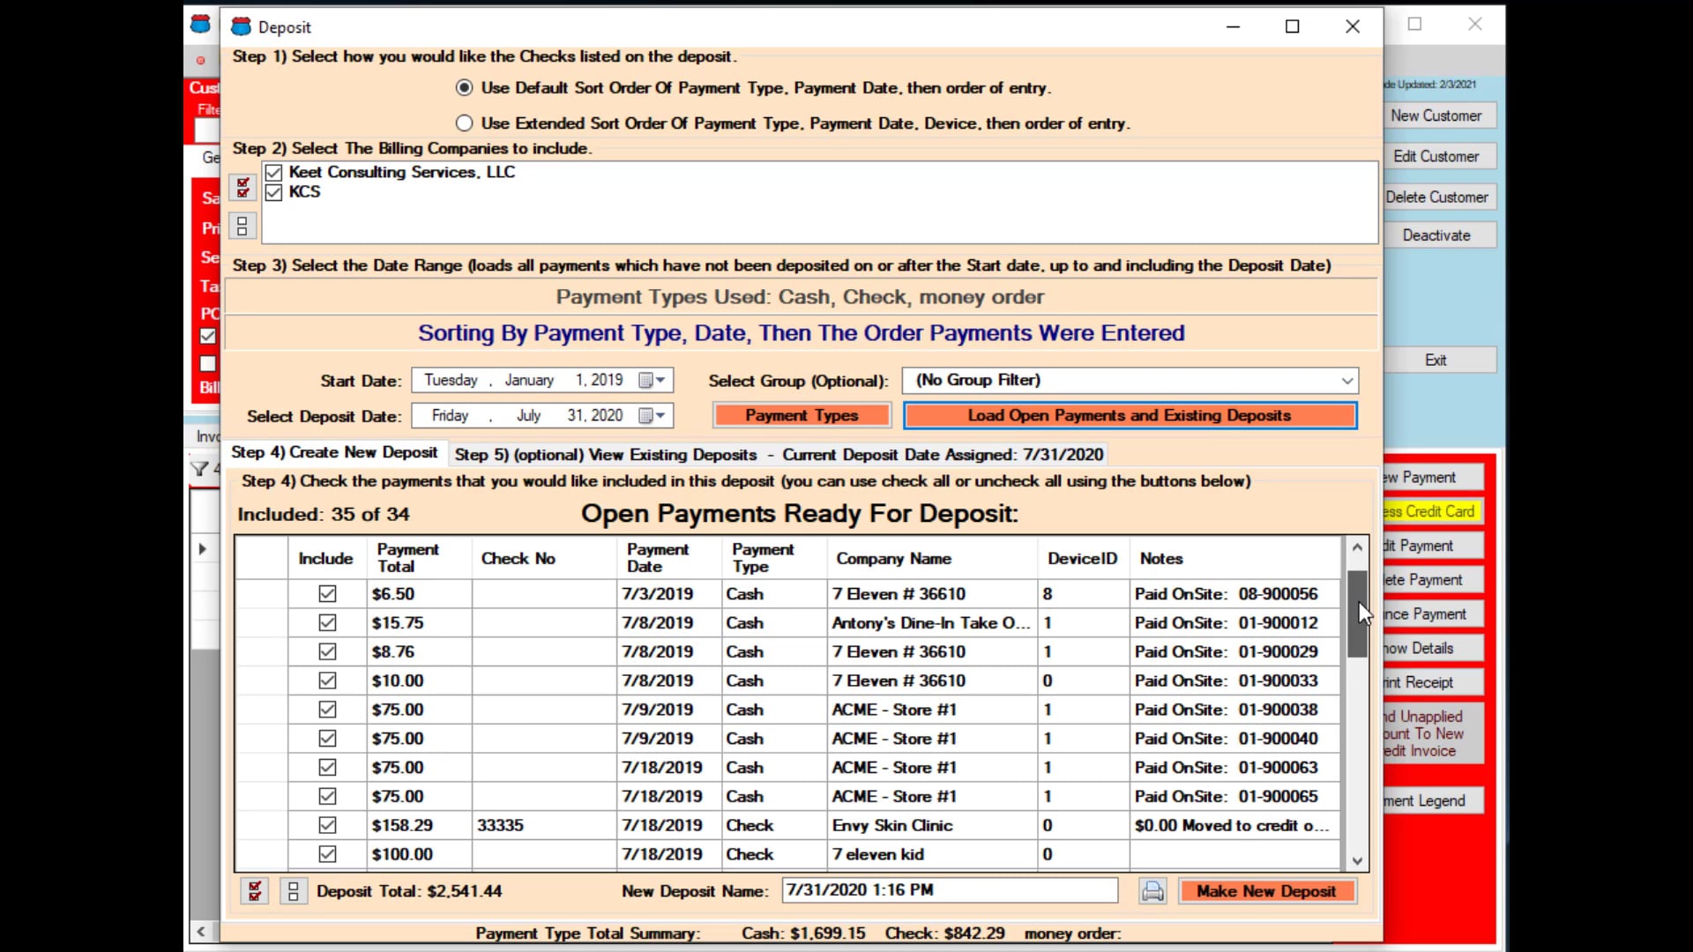Click the Company Name column header

pos(932,558)
